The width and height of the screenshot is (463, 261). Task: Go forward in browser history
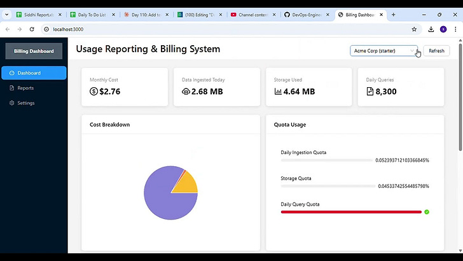pos(20,29)
